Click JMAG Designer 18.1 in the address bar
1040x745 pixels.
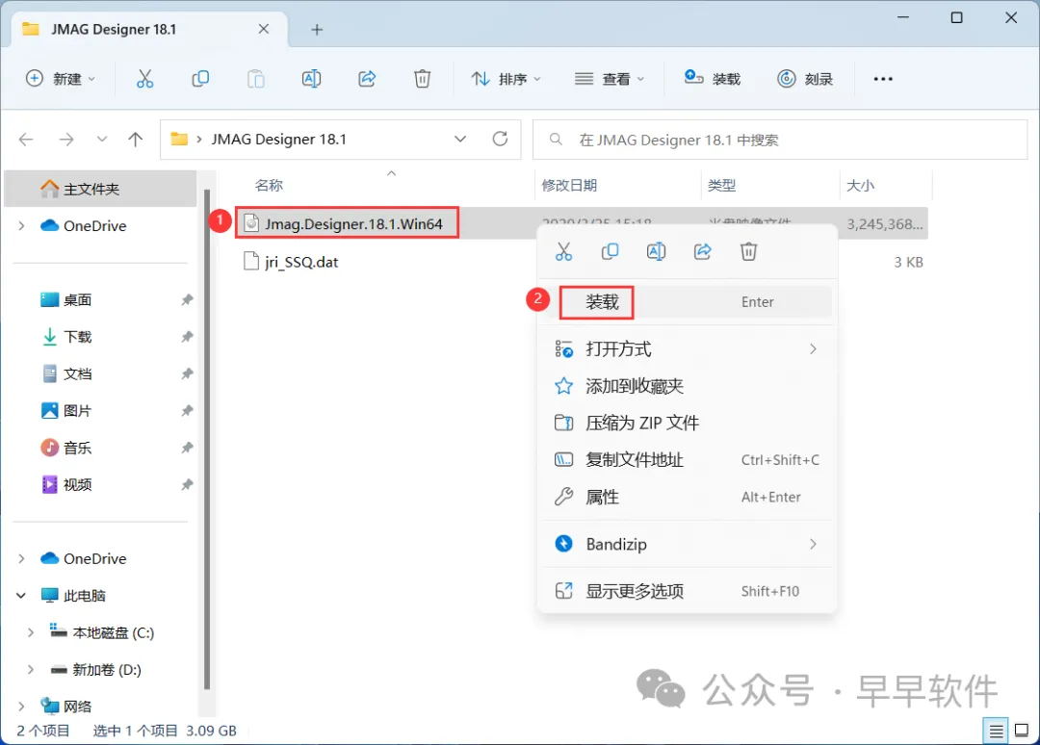[278, 140]
